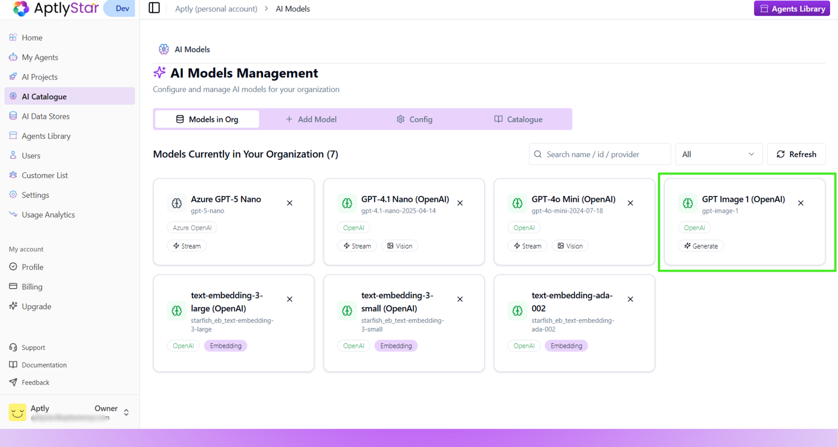Click the Azure OpenAI provider tag

pos(192,228)
